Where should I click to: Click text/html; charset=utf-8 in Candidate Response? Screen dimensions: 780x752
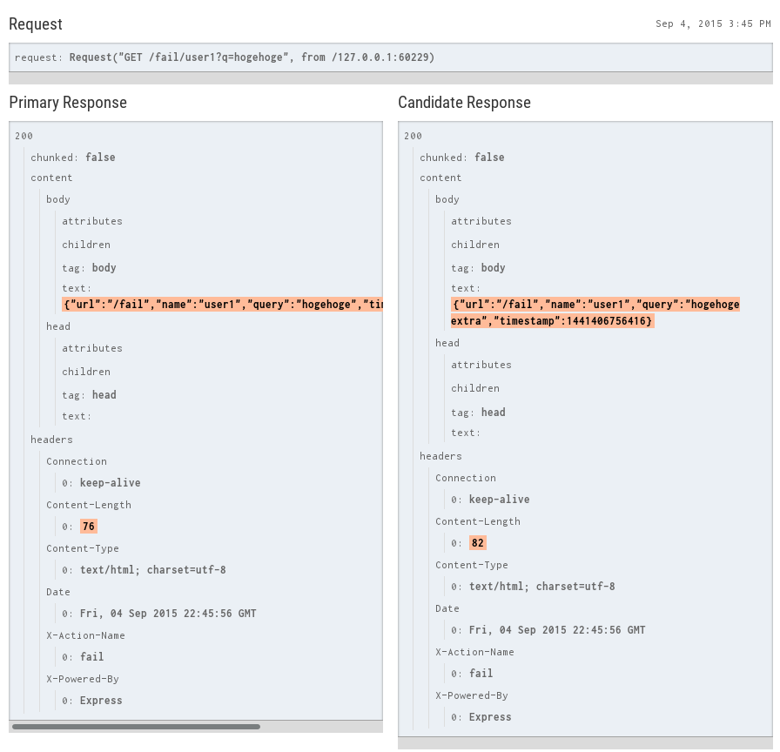point(541,587)
